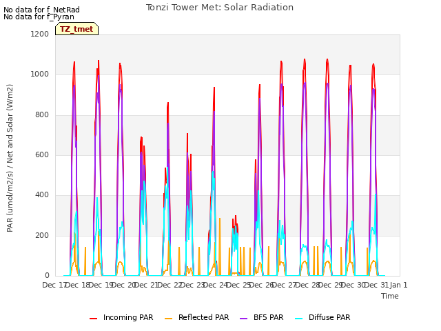Click the Dec 17 x-axis tick label
Viewport: 441px width, 331px height.
pyautogui.click(x=54, y=285)
